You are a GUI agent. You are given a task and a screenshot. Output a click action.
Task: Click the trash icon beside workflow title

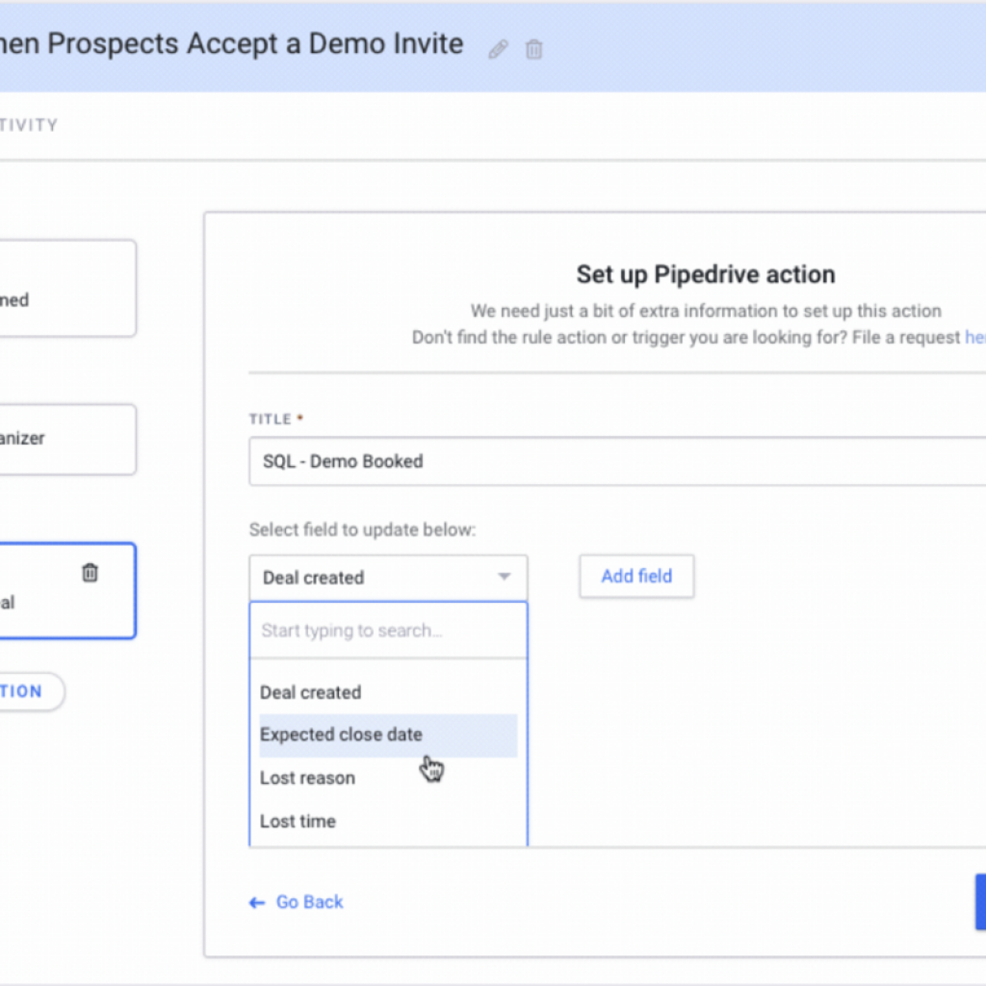tap(533, 49)
